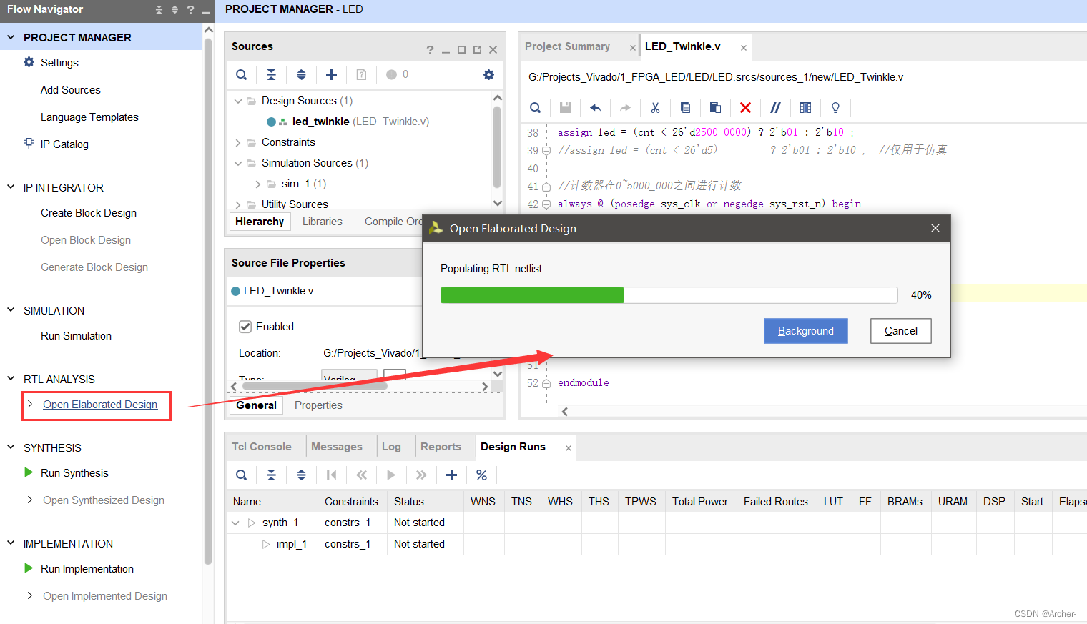The width and height of the screenshot is (1087, 624).
Task: Click Source File Properties horizontal scrollbar
Action: pyautogui.click(x=315, y=386)
